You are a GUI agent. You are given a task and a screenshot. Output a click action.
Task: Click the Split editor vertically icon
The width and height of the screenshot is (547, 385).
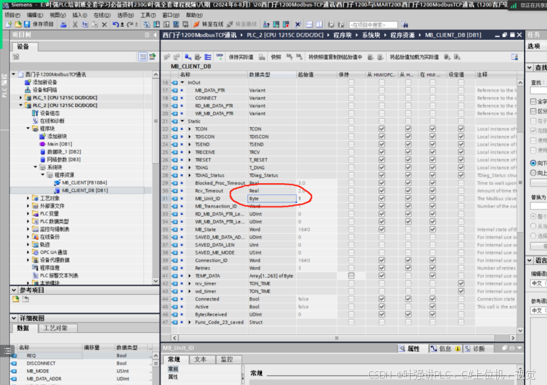point(319,24)
